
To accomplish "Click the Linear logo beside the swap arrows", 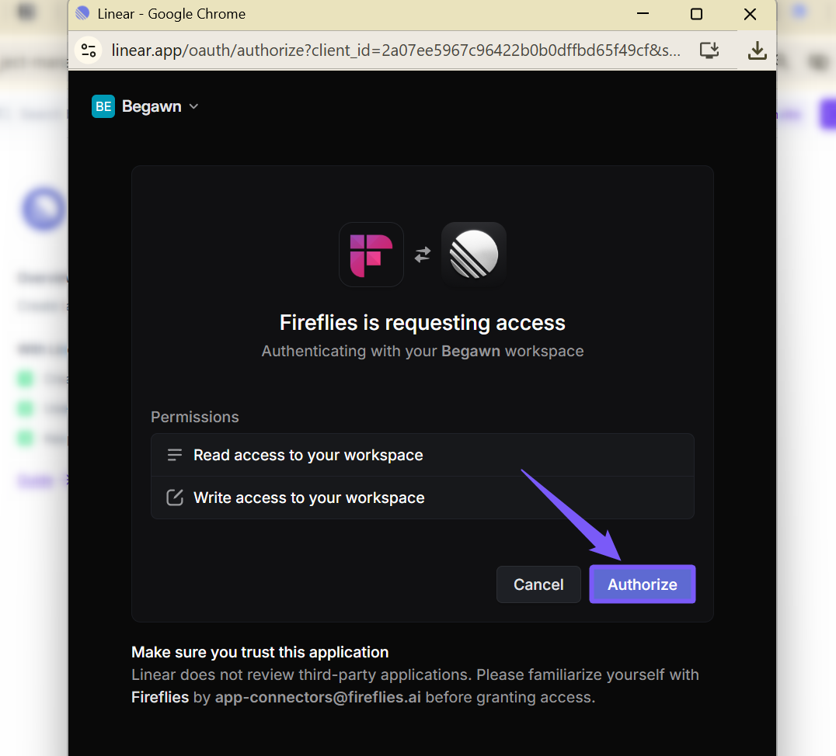I will [474, 255].
